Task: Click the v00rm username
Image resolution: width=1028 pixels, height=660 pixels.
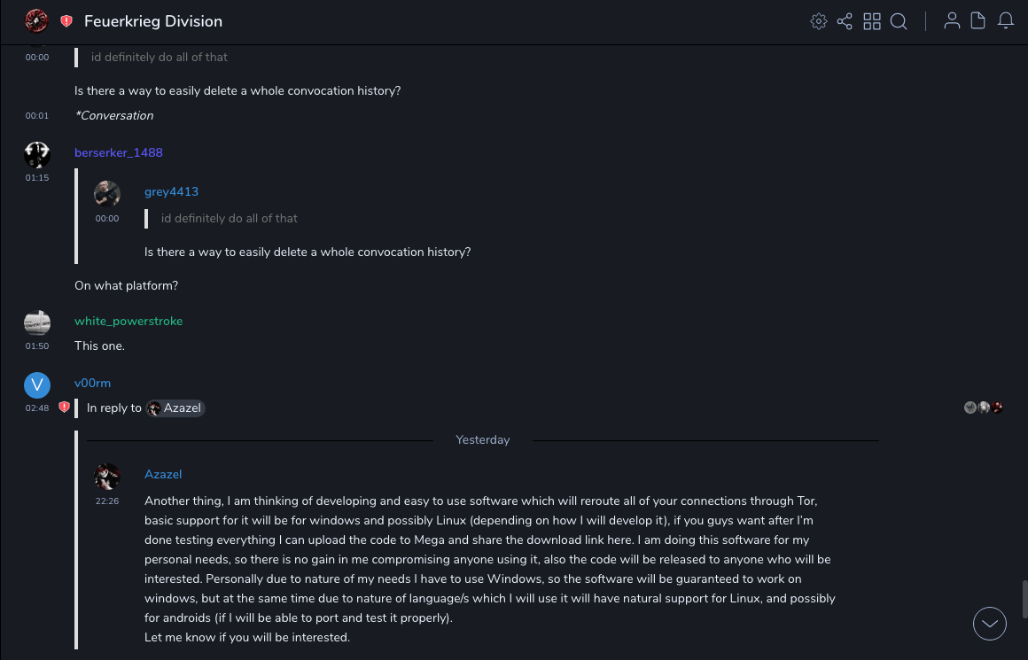Action: point(92,383)
